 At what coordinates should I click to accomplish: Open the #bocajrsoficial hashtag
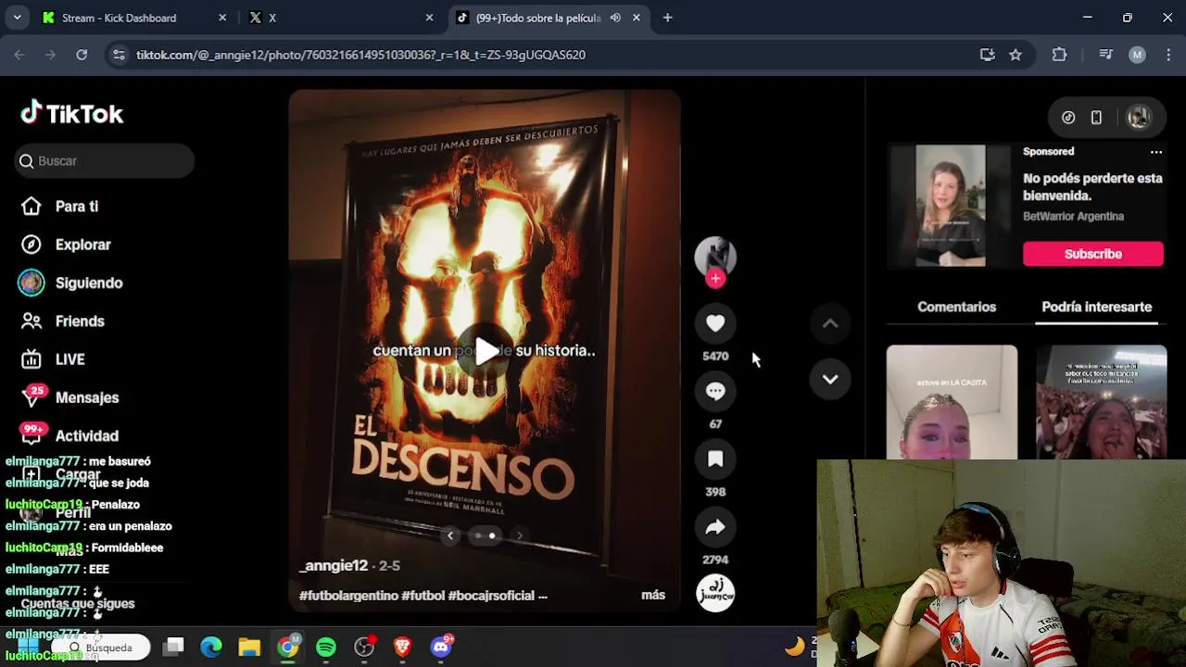coord(491,596)
